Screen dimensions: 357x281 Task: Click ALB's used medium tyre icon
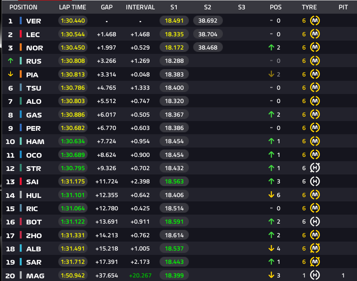[x=315, y=249]
